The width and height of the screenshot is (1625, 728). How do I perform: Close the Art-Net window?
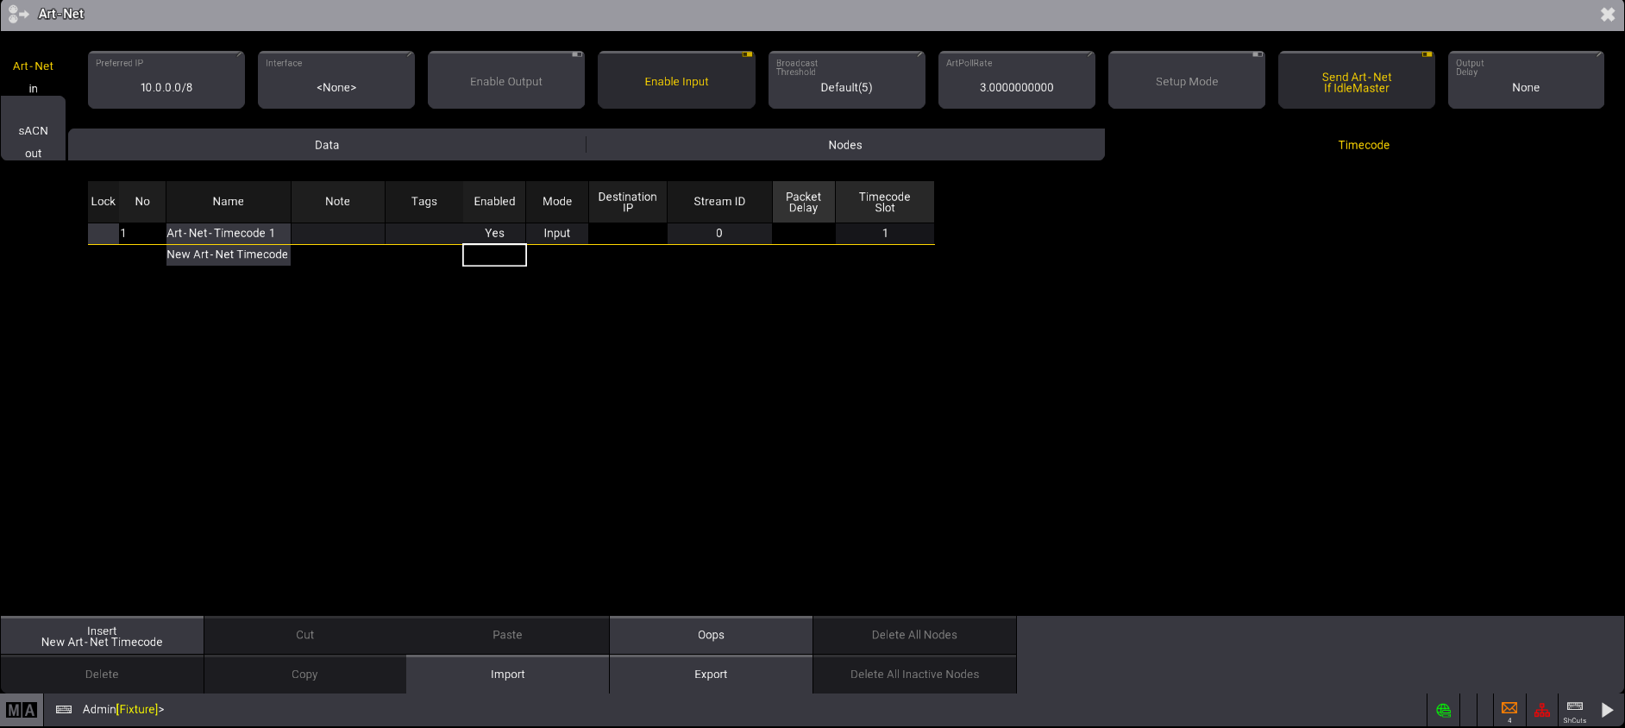[x=1608, y=15]
